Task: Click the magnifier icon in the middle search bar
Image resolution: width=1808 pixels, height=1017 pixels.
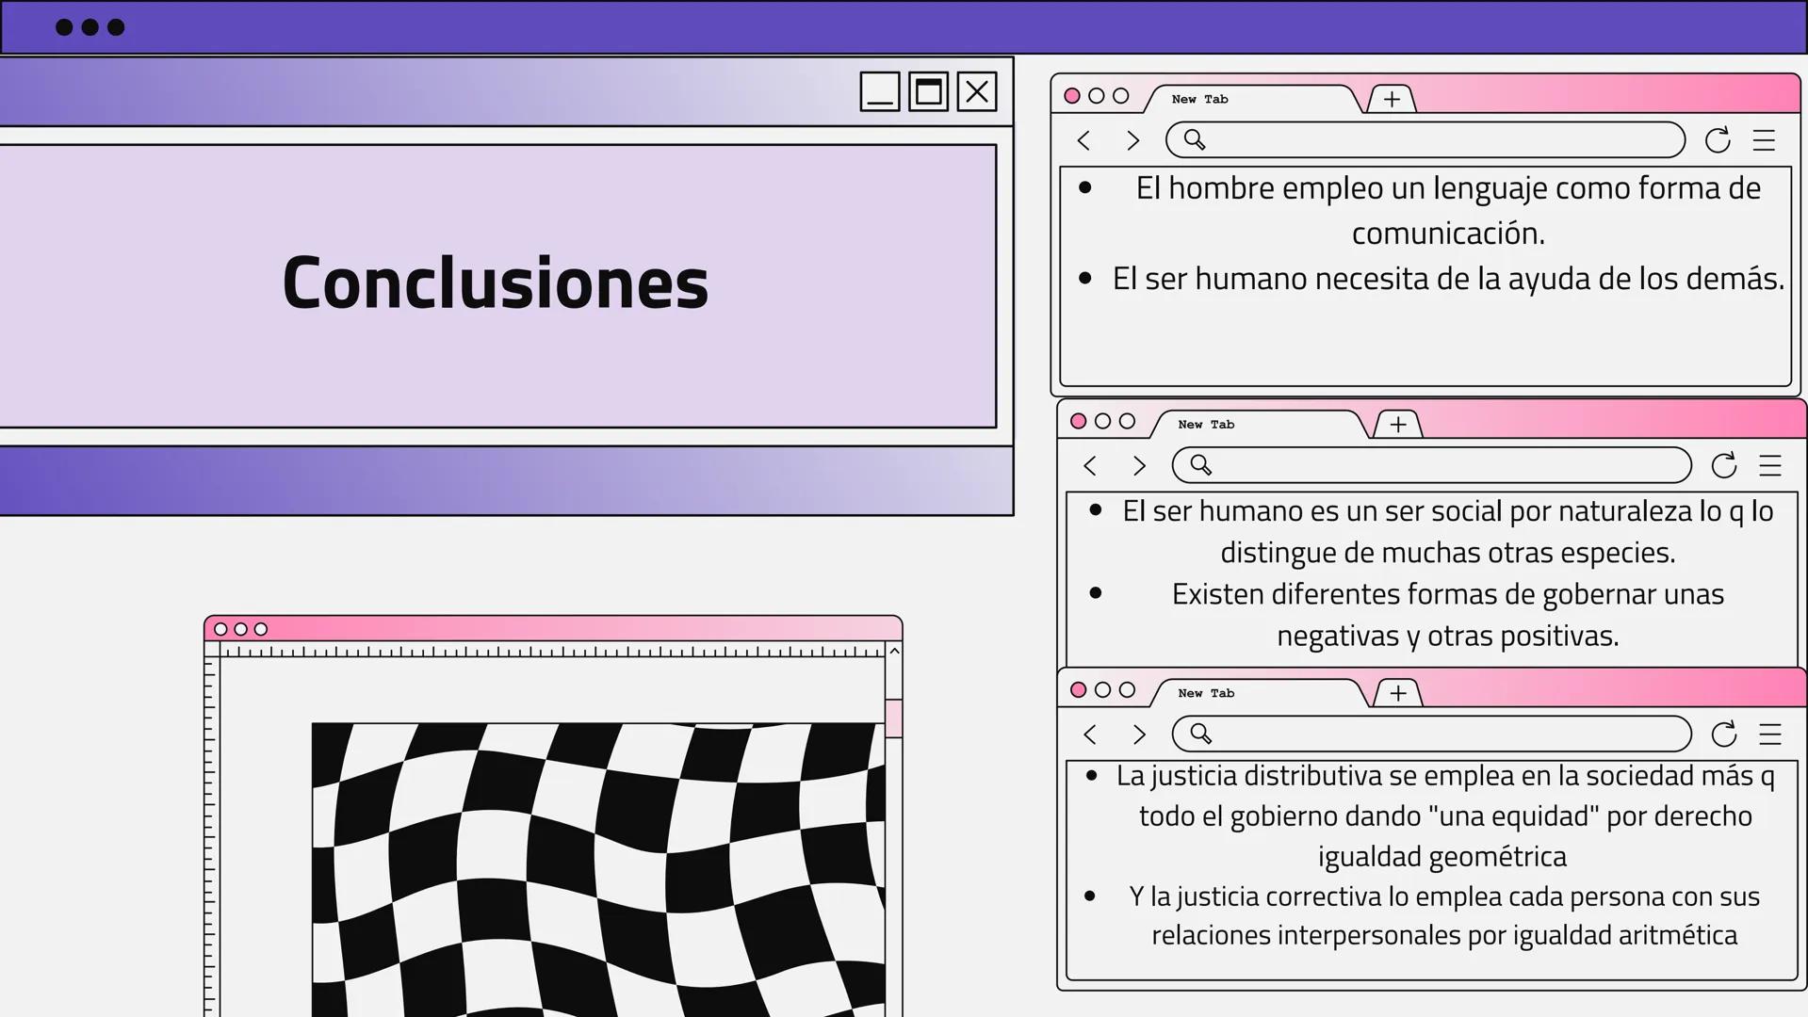Action: pyautogui.click(x=1198, y=465)
